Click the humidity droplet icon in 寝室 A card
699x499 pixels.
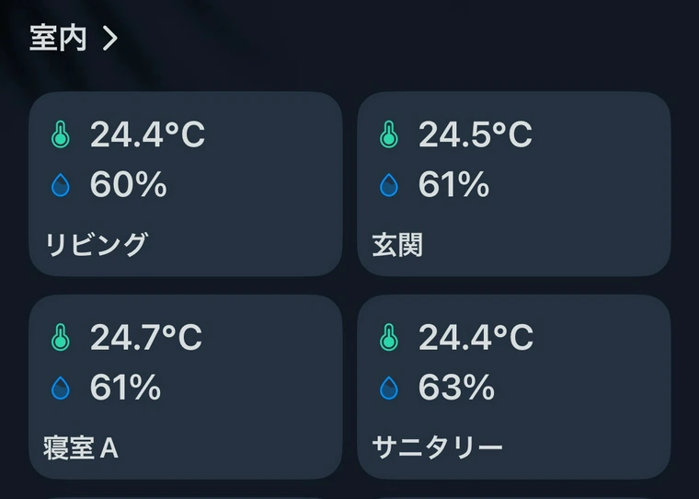point(61,389)
